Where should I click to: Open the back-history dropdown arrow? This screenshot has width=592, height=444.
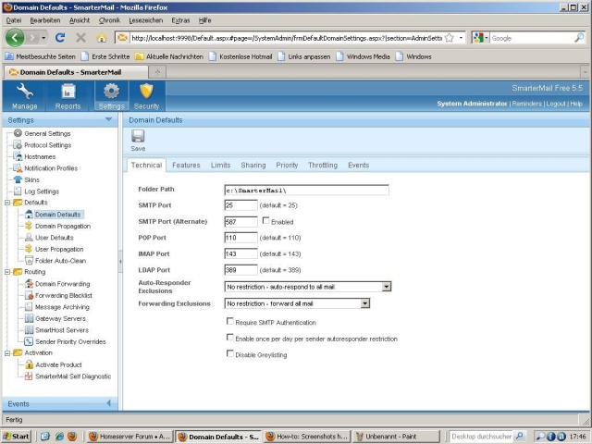coord(43,38)
